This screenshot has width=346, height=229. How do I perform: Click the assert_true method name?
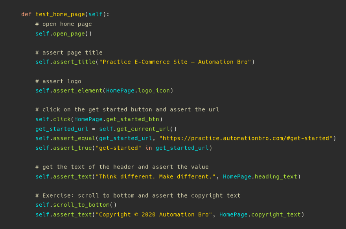[72, 148]
